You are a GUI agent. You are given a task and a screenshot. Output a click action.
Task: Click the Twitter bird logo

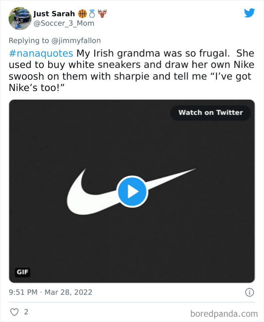click(250, 12)
